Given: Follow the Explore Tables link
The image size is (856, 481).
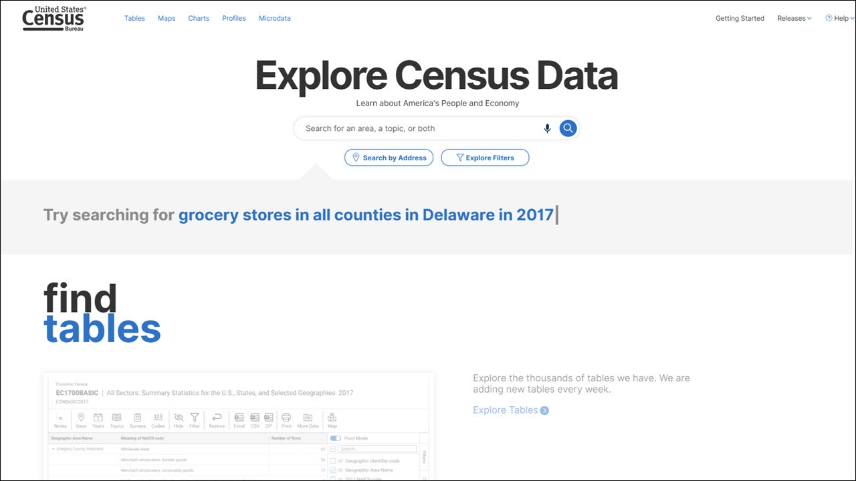Looking at the screenshot, I should point(506,410).
